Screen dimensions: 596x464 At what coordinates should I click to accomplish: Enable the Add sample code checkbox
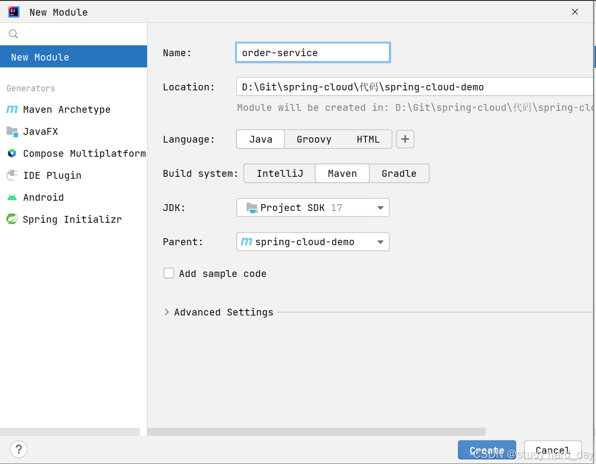pos(169,273)
